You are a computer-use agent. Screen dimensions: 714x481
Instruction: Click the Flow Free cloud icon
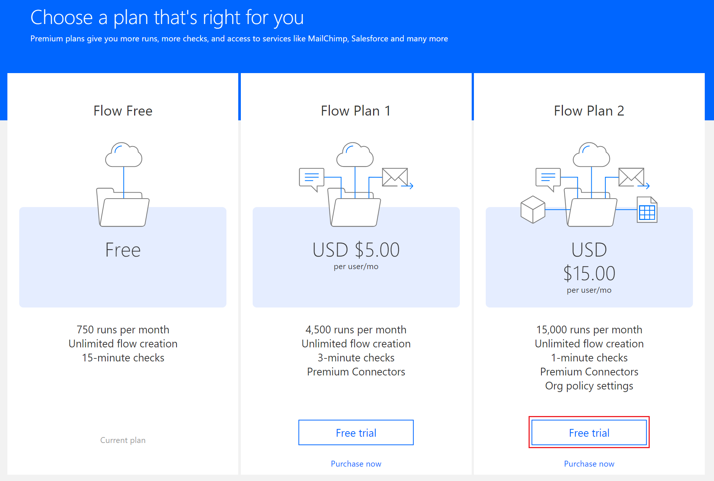(124, 155)
